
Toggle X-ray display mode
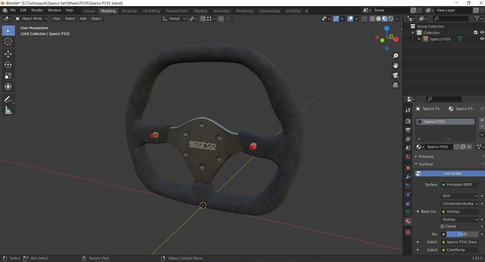click(x=364, y=19)
